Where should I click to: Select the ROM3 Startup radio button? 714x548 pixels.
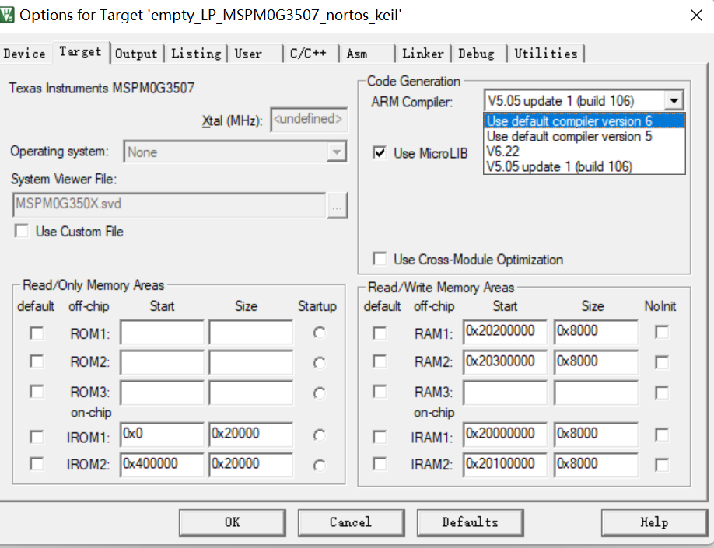(x=319, y=393)
